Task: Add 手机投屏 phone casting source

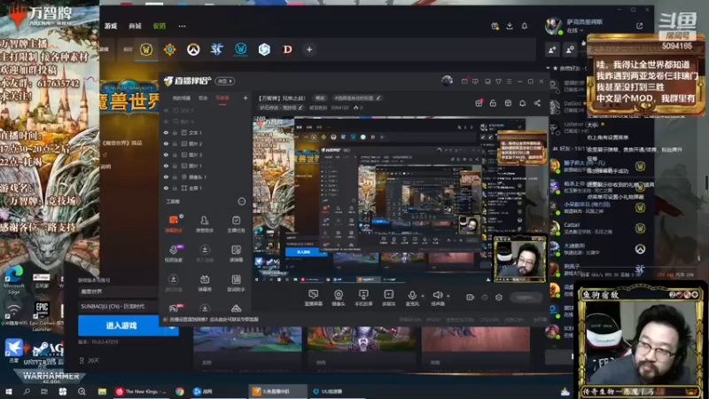Action: click(363, 298)
